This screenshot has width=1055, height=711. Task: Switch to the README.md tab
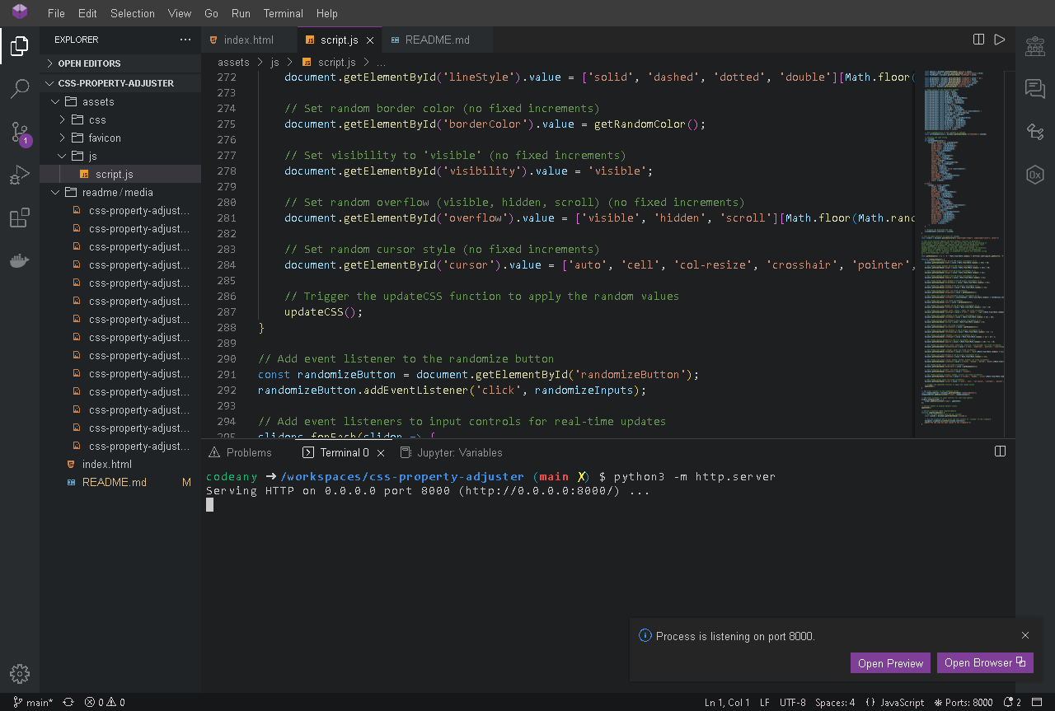click(x=437, y=39)
